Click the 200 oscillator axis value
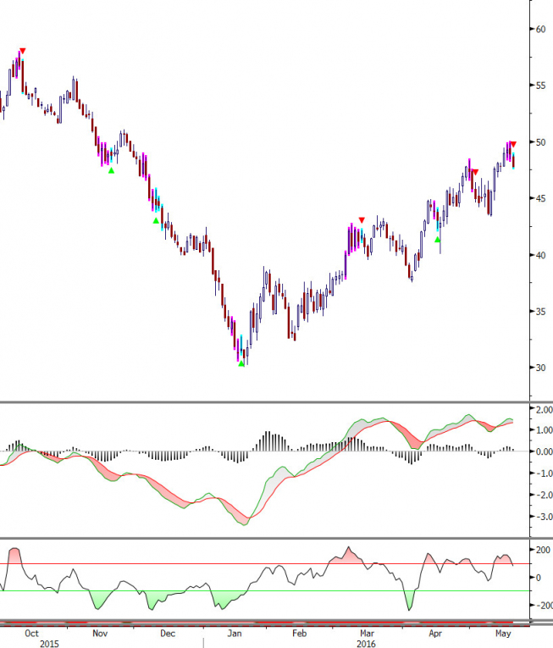Image resolution: width=553 pixels, height=648 pixels. pos(543,550)
